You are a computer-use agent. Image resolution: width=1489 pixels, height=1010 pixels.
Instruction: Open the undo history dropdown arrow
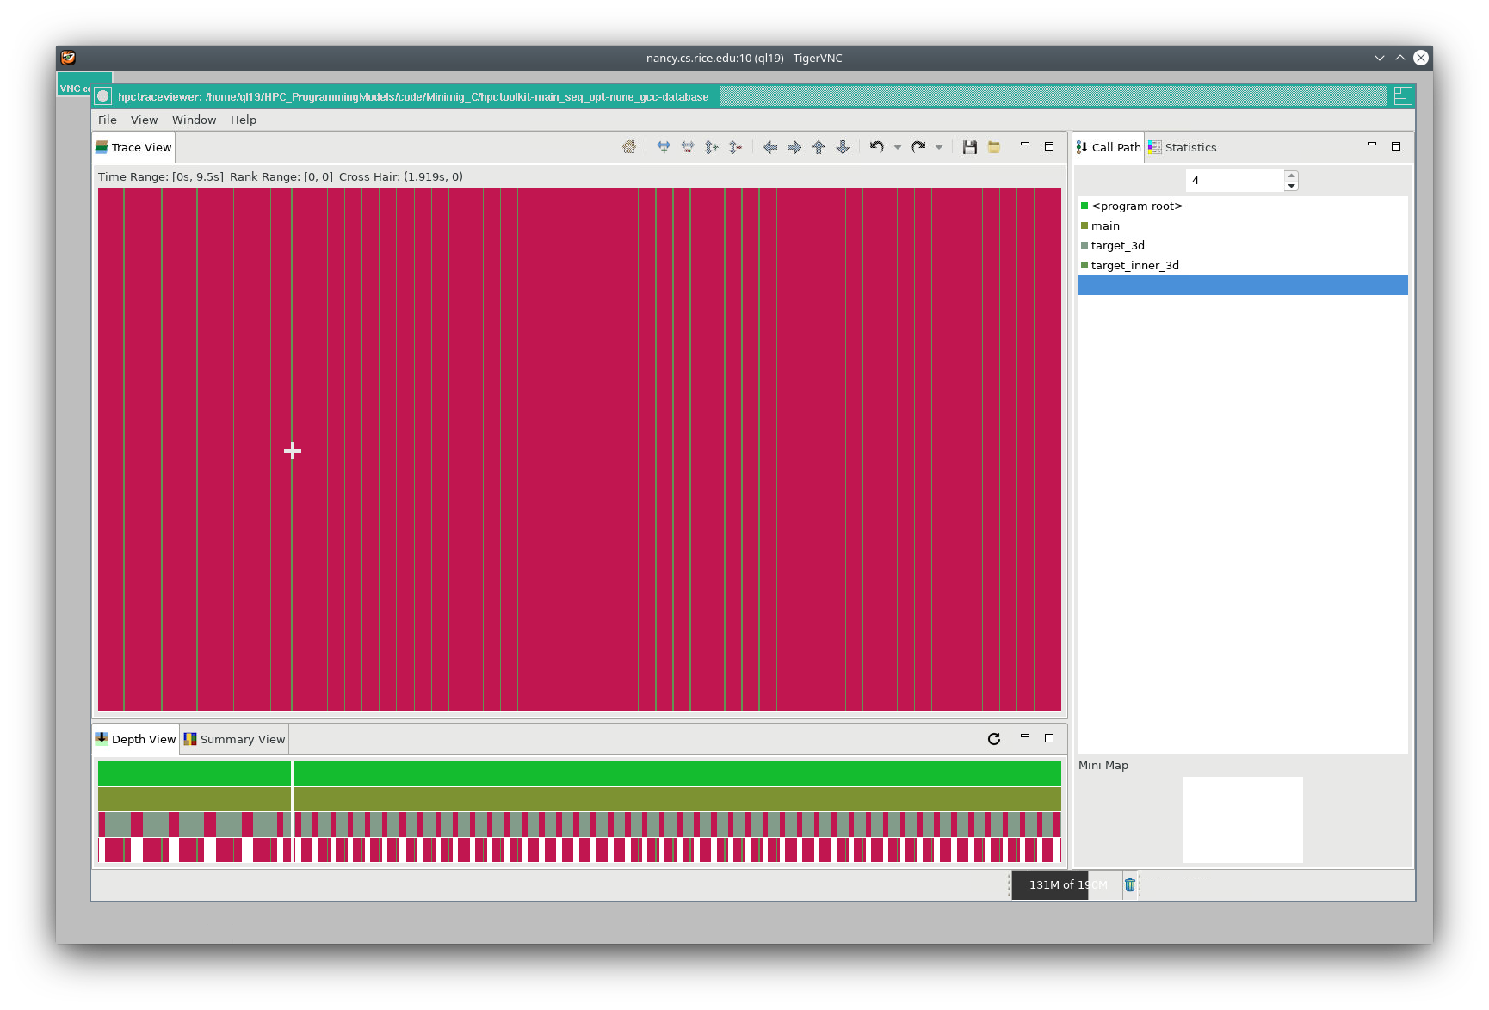(898, 147)
